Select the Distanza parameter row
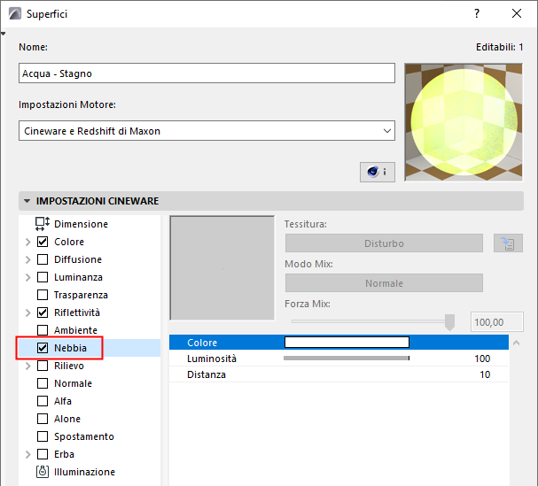Viewport: 538px width, 486px height. [339, 374]
